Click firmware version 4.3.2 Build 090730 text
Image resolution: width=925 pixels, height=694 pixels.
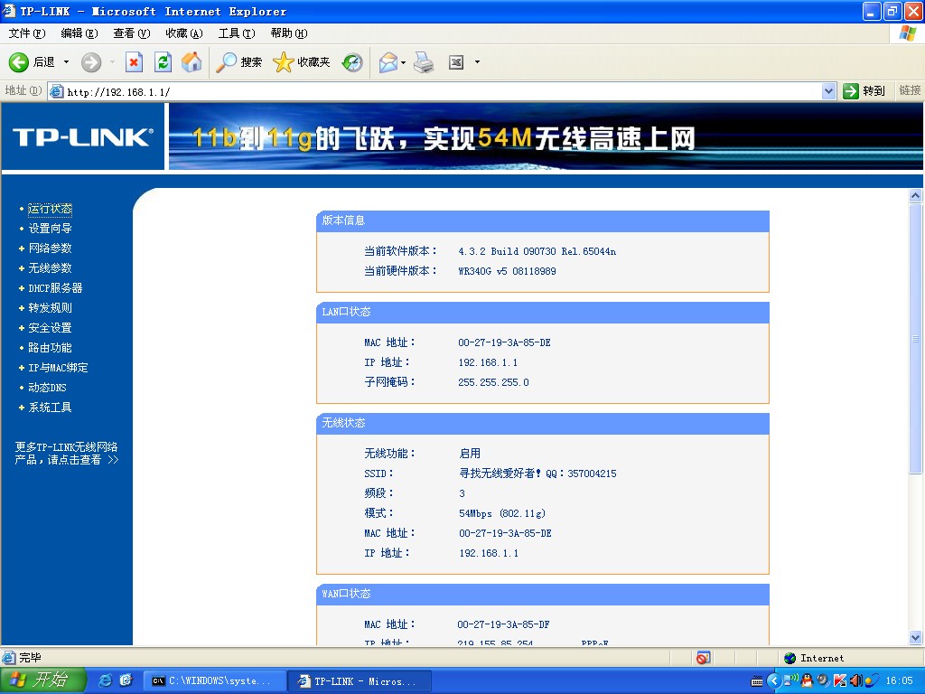[537, 251]
